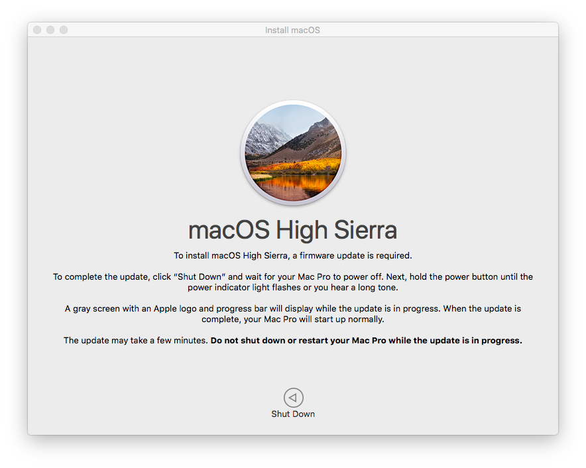Click the 'power indicator light flashes' line

(x=293, y=288)
